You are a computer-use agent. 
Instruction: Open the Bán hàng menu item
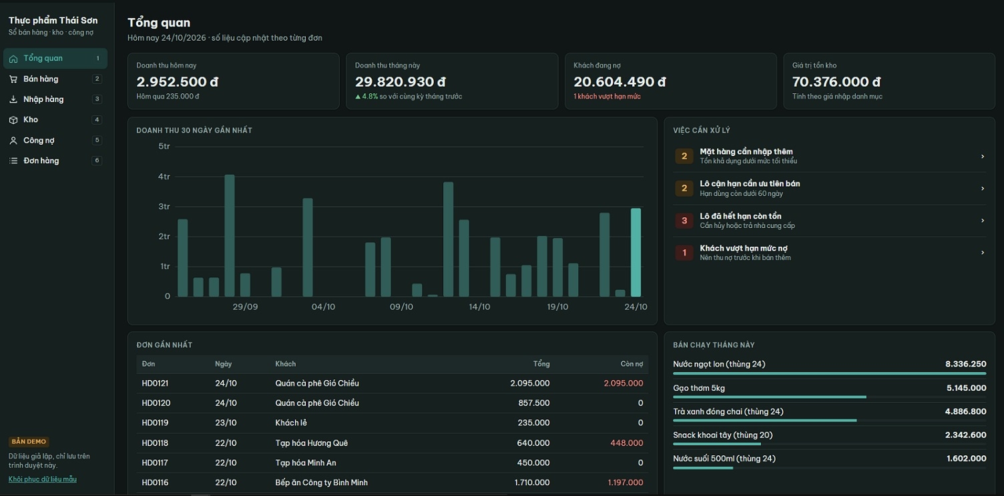click(x=55, y=79)
